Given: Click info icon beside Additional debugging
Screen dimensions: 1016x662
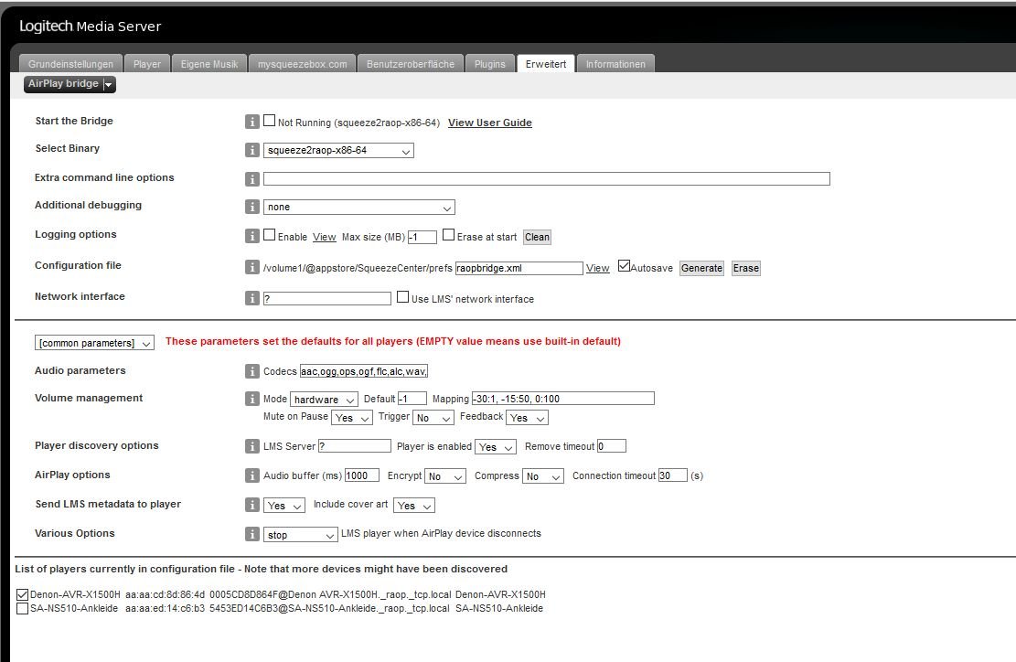Looking at the screenshot, I should click(x=252, y=207).
